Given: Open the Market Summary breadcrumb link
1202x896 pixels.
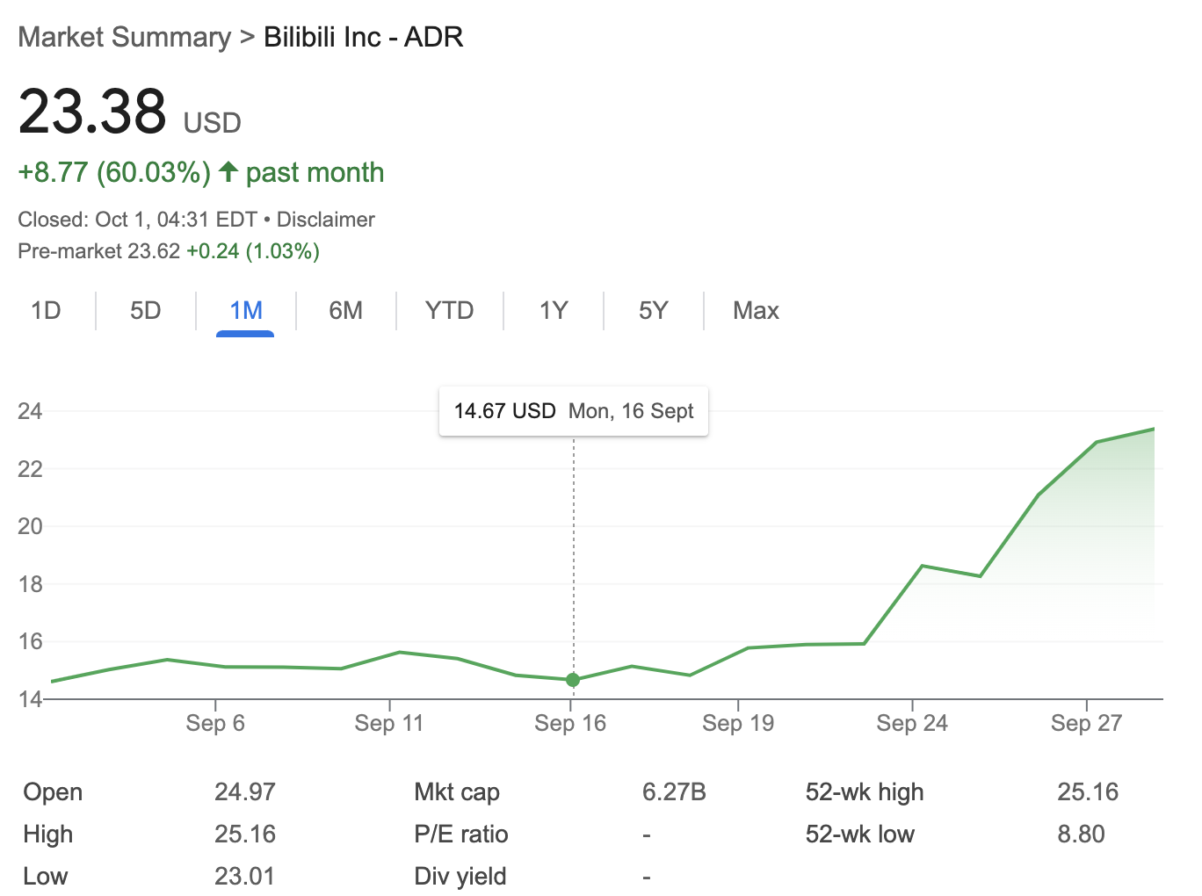Looking at the screenshot, I should pyautogui.click(x=125, y=37).
